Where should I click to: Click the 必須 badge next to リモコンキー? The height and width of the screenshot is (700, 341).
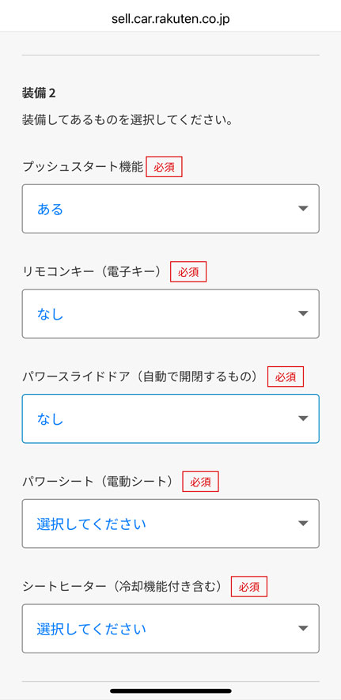tap(188, 272)
